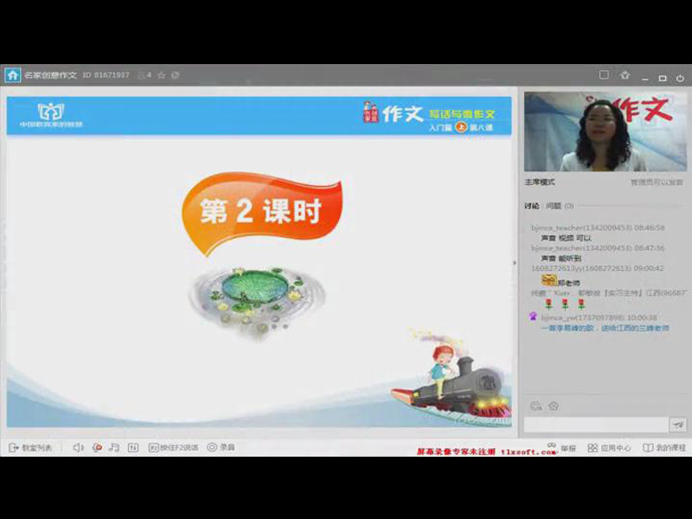Click the star favorite icon in title bar
Viewport: 692px width, 519px height.
161,75
